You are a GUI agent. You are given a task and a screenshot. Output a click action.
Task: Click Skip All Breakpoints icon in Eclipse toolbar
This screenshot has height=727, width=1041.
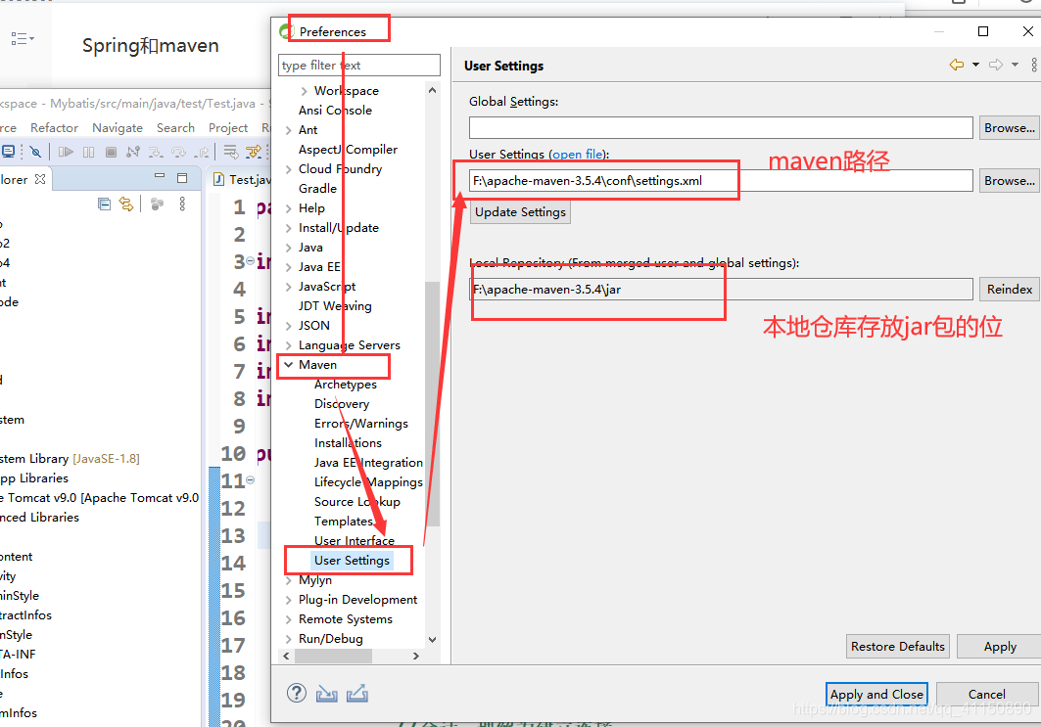pyautogui.click(x=35, y=152)
